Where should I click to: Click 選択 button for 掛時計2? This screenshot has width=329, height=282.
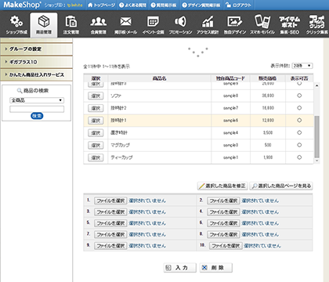[96, 108]
